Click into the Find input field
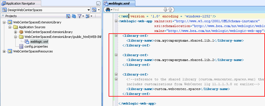Viewport: 265px width, 106px height. pyautogui.click(x=138, y=10)
